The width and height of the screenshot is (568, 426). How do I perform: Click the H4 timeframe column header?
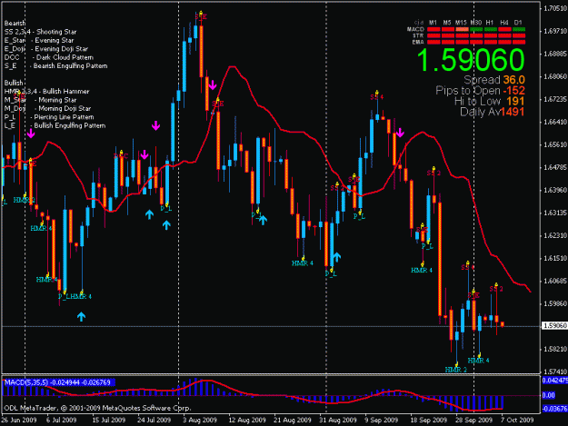coord(503,23)
